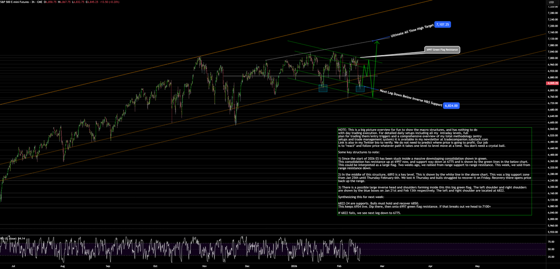Click the Mar label on time axis
560x269 pixels.
click(x=382, y=265)
